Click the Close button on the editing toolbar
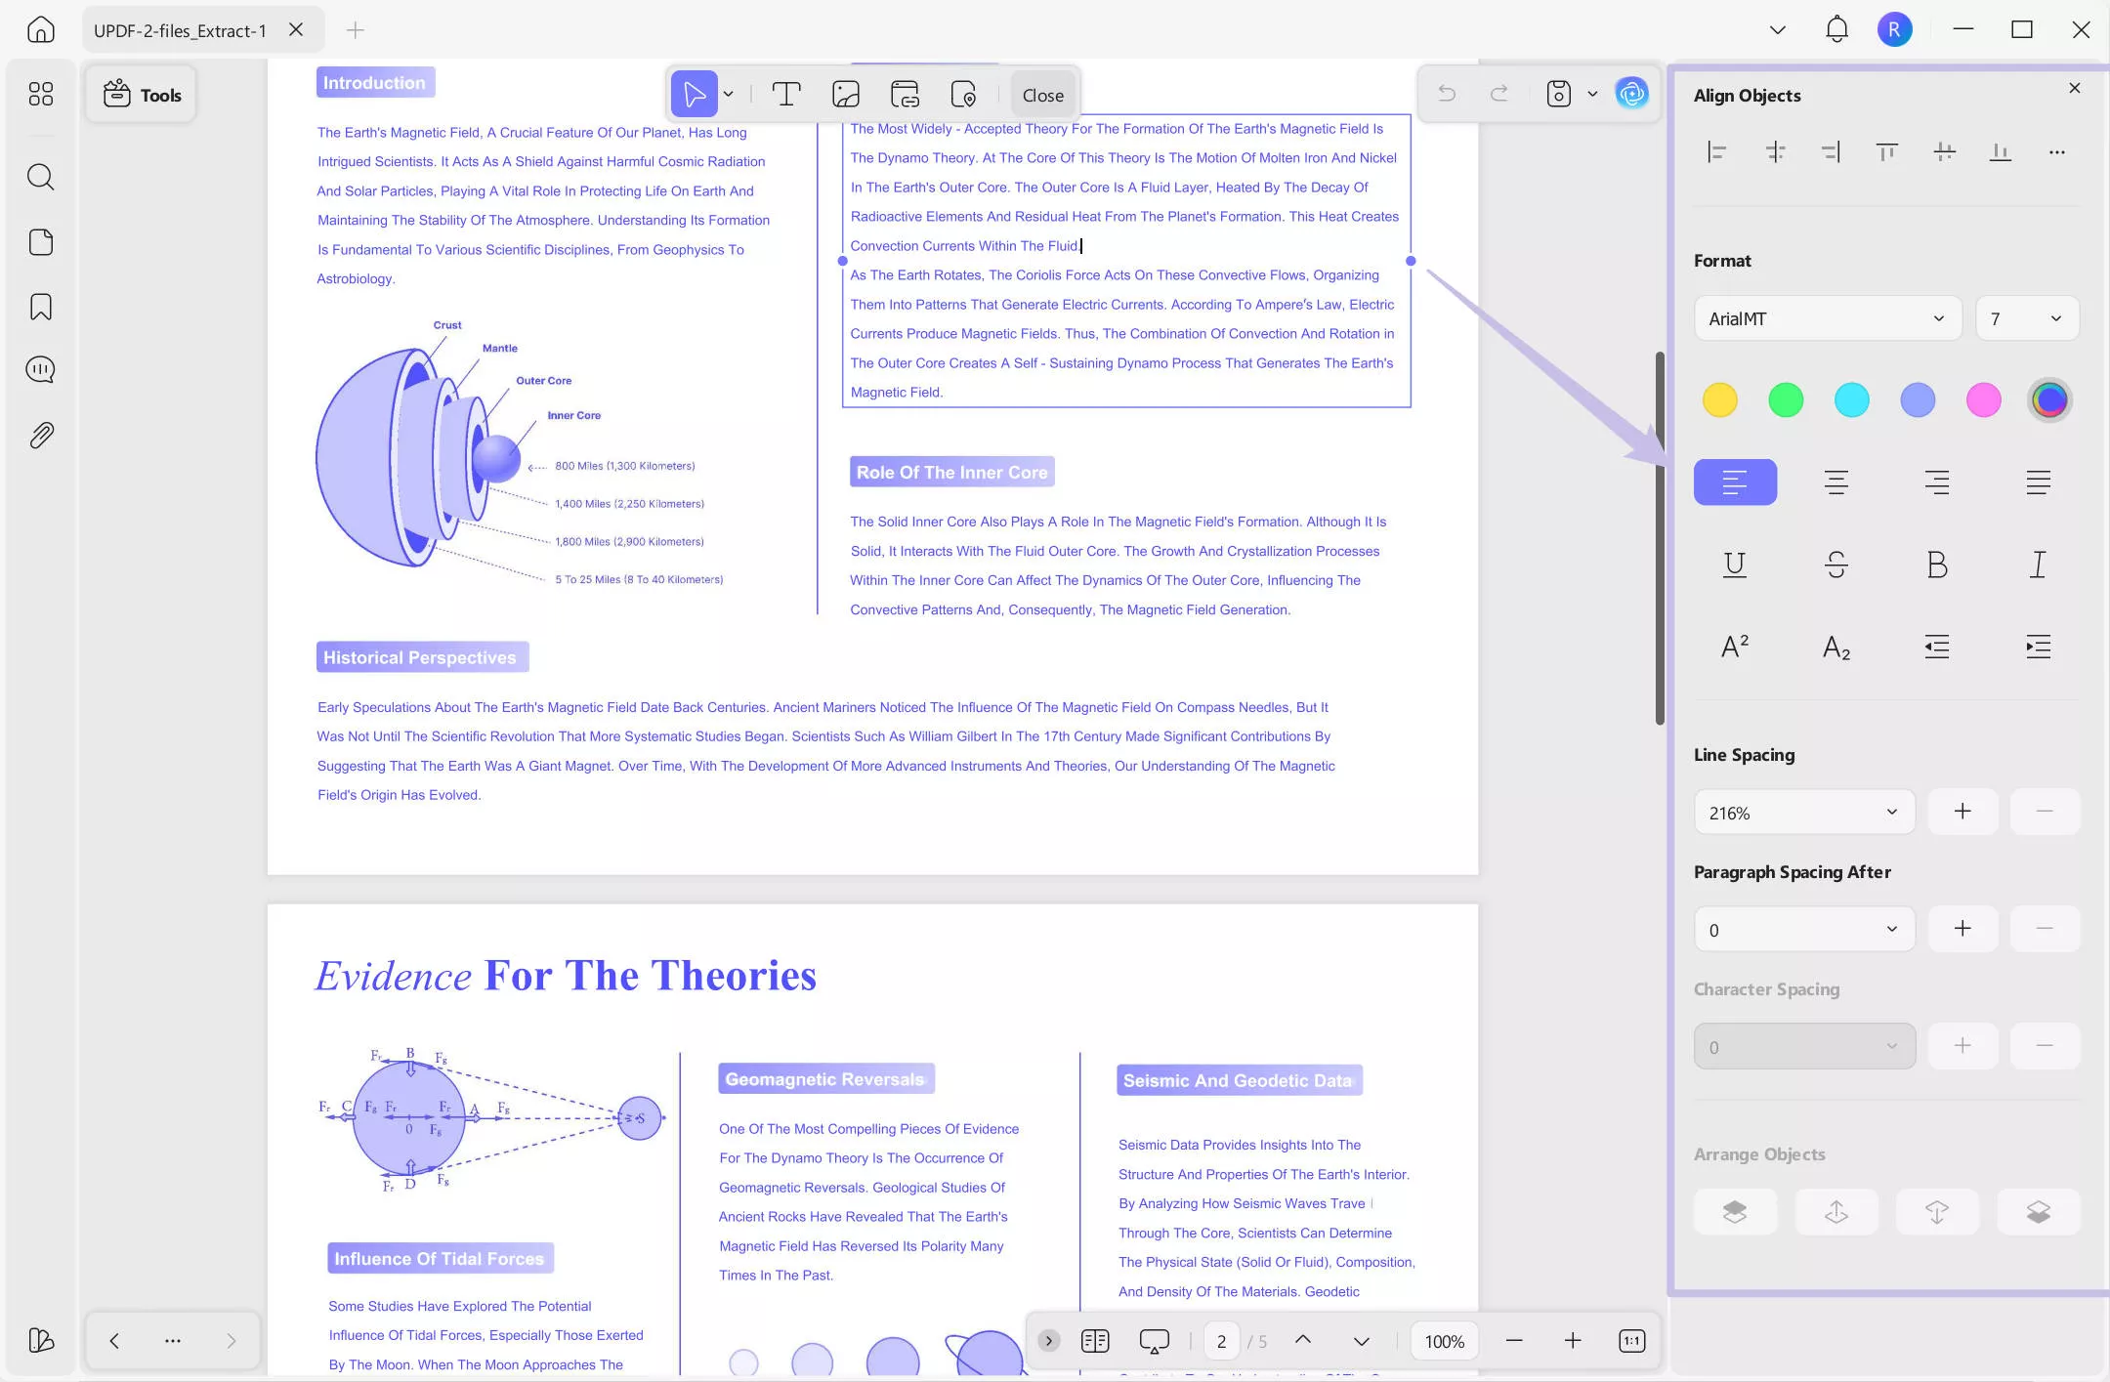2110x1382 pixels. tap(1041, 95)
